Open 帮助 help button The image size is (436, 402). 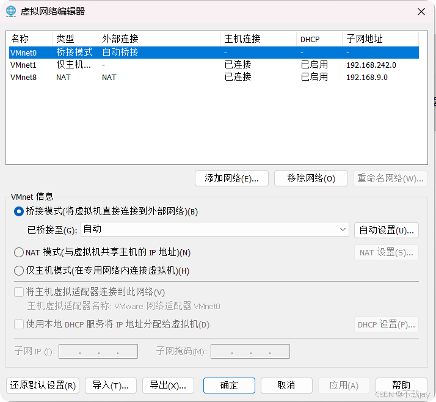[x=401, y=386]
